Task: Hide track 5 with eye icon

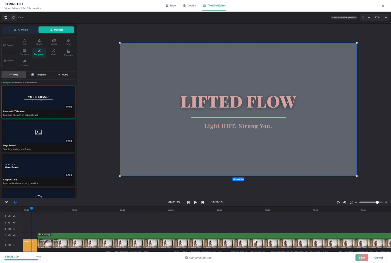Action: point(9,216)
